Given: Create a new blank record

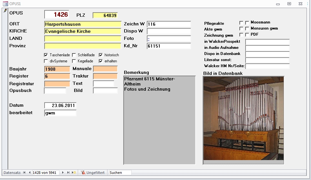Looking at the screenshot, I should [74, 173].
